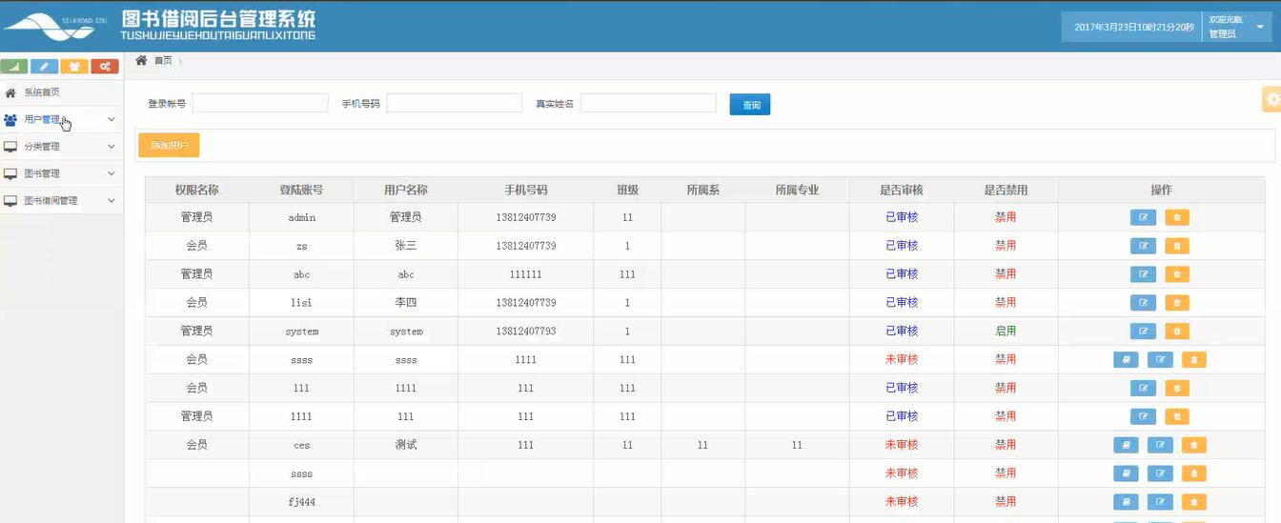Click the audit book icon for fj444

[x=1126, y=502]
